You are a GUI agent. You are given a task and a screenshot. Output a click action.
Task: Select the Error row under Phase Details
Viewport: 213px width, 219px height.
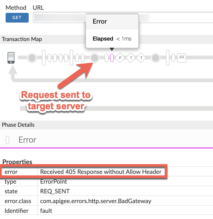pos(27,140)
